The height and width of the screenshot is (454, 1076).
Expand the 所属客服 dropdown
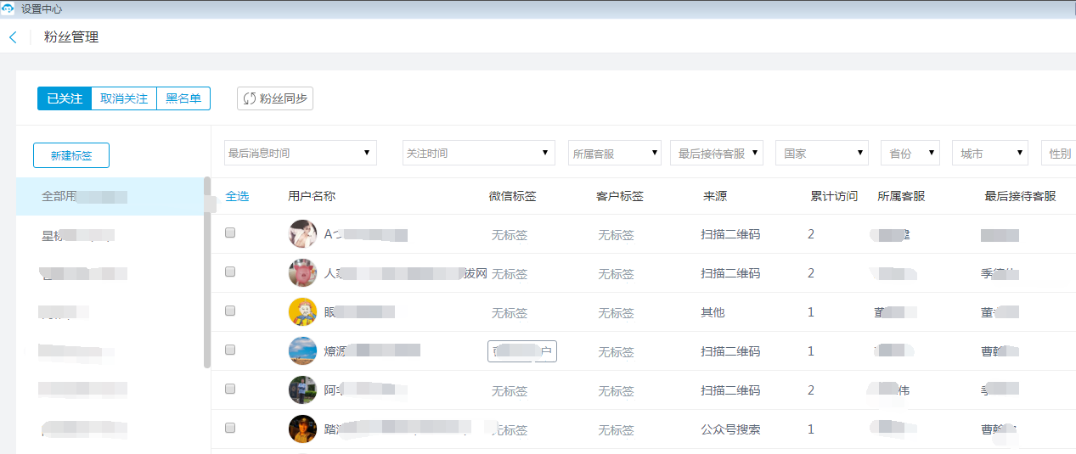coord(615,154)
